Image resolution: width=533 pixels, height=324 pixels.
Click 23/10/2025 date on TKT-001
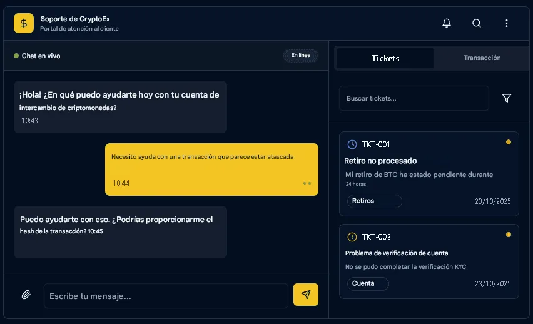[492, 201]
